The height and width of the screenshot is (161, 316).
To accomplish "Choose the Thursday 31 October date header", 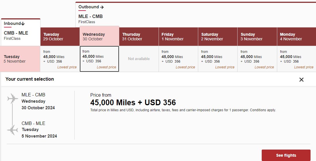I will [139, 37].
